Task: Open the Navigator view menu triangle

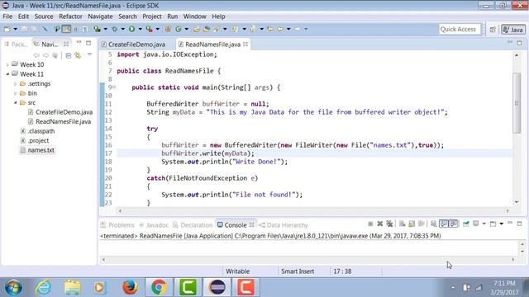Action: 89,54
